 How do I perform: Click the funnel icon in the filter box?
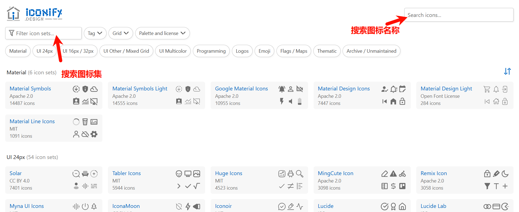tap(11, 33)
